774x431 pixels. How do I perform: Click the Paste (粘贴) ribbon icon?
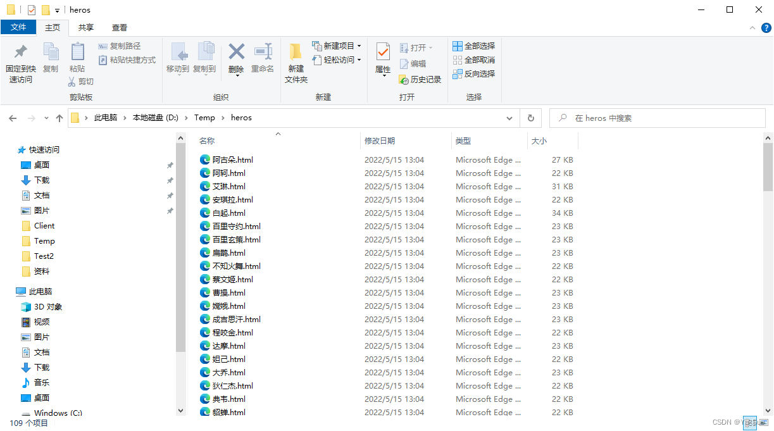(x=77, y=52)
